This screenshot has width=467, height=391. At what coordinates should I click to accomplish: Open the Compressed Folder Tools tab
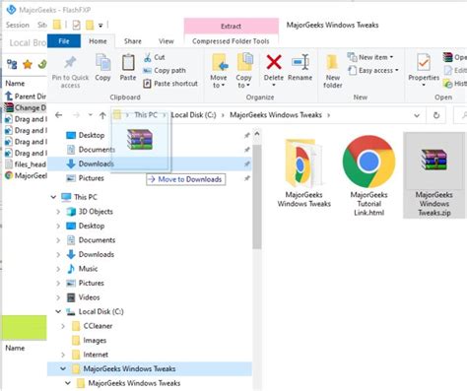pos(231,41)
